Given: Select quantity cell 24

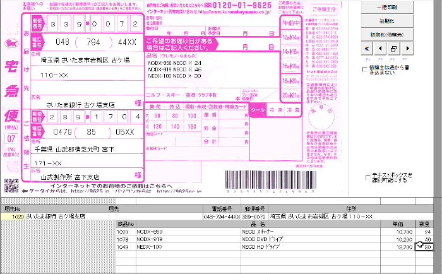Looking at the screenshot, I should tap(424, 232).
